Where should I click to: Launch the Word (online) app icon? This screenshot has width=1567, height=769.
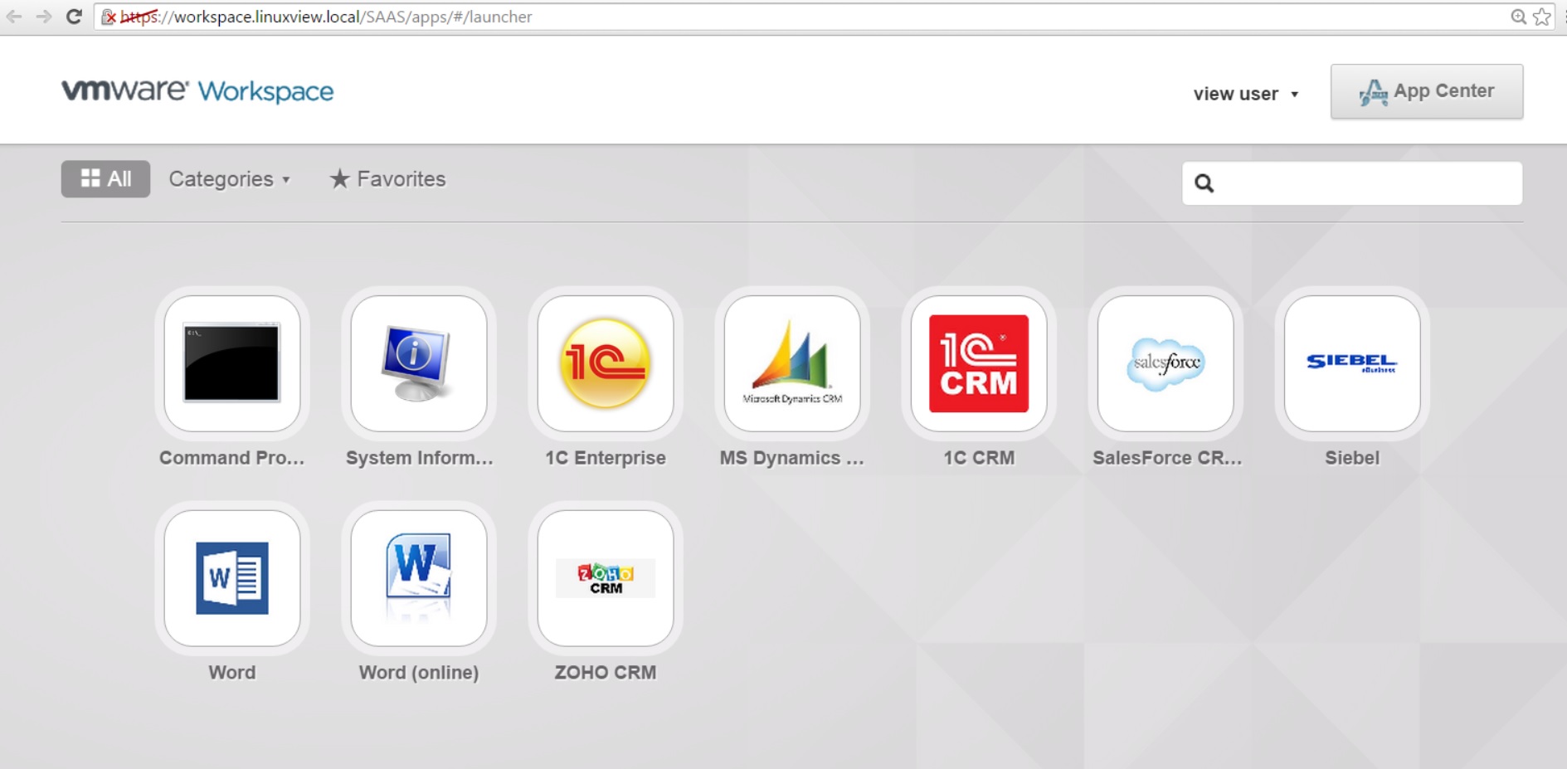coord(419,578)
